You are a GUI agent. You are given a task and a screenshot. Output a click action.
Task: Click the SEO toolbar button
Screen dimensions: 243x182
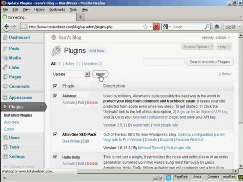pos(230,27)
